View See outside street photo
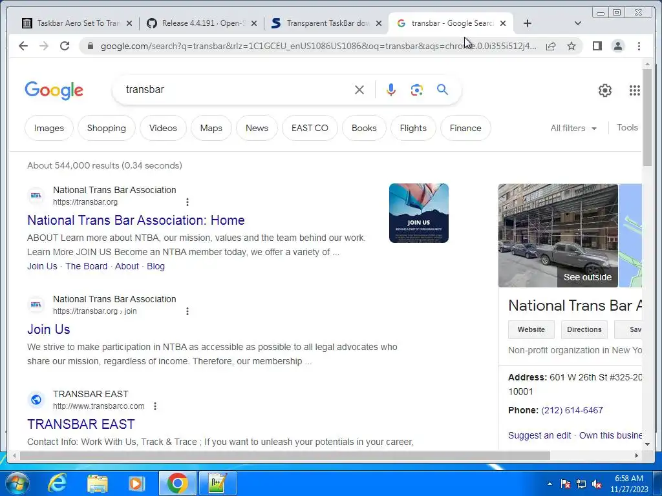The height and width of the screenshot is (496, 662). tap(558, 236)
